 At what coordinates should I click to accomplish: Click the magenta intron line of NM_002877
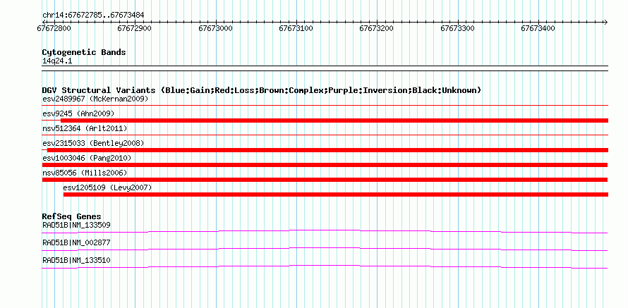[325, 250]
